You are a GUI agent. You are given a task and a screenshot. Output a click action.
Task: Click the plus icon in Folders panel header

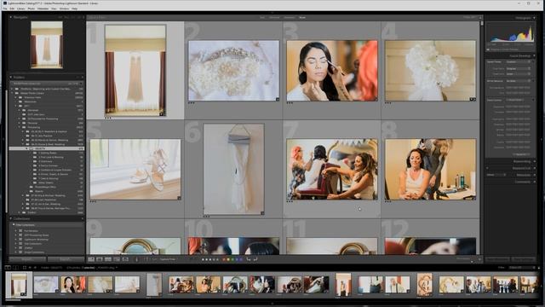[x=82, y=78]
